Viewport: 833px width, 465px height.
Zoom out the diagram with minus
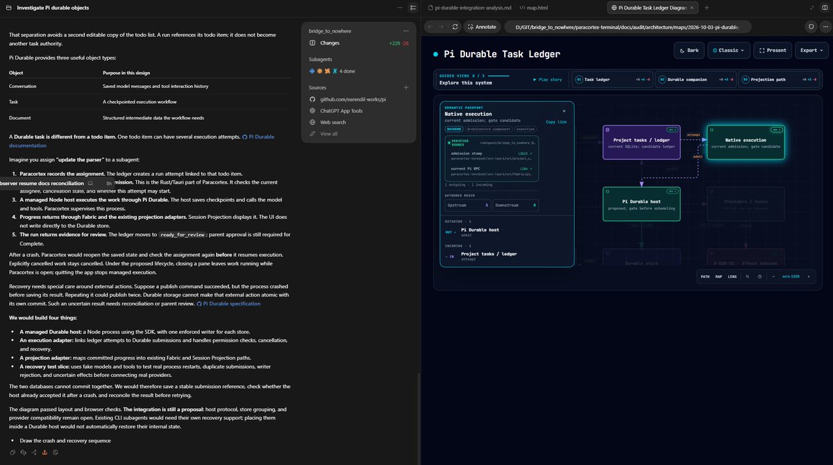pos(773,277)
